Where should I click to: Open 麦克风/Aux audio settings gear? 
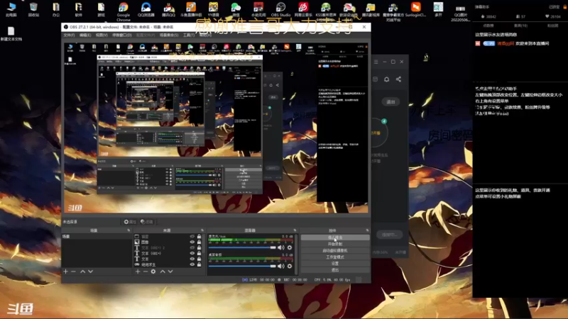(290, 247)
